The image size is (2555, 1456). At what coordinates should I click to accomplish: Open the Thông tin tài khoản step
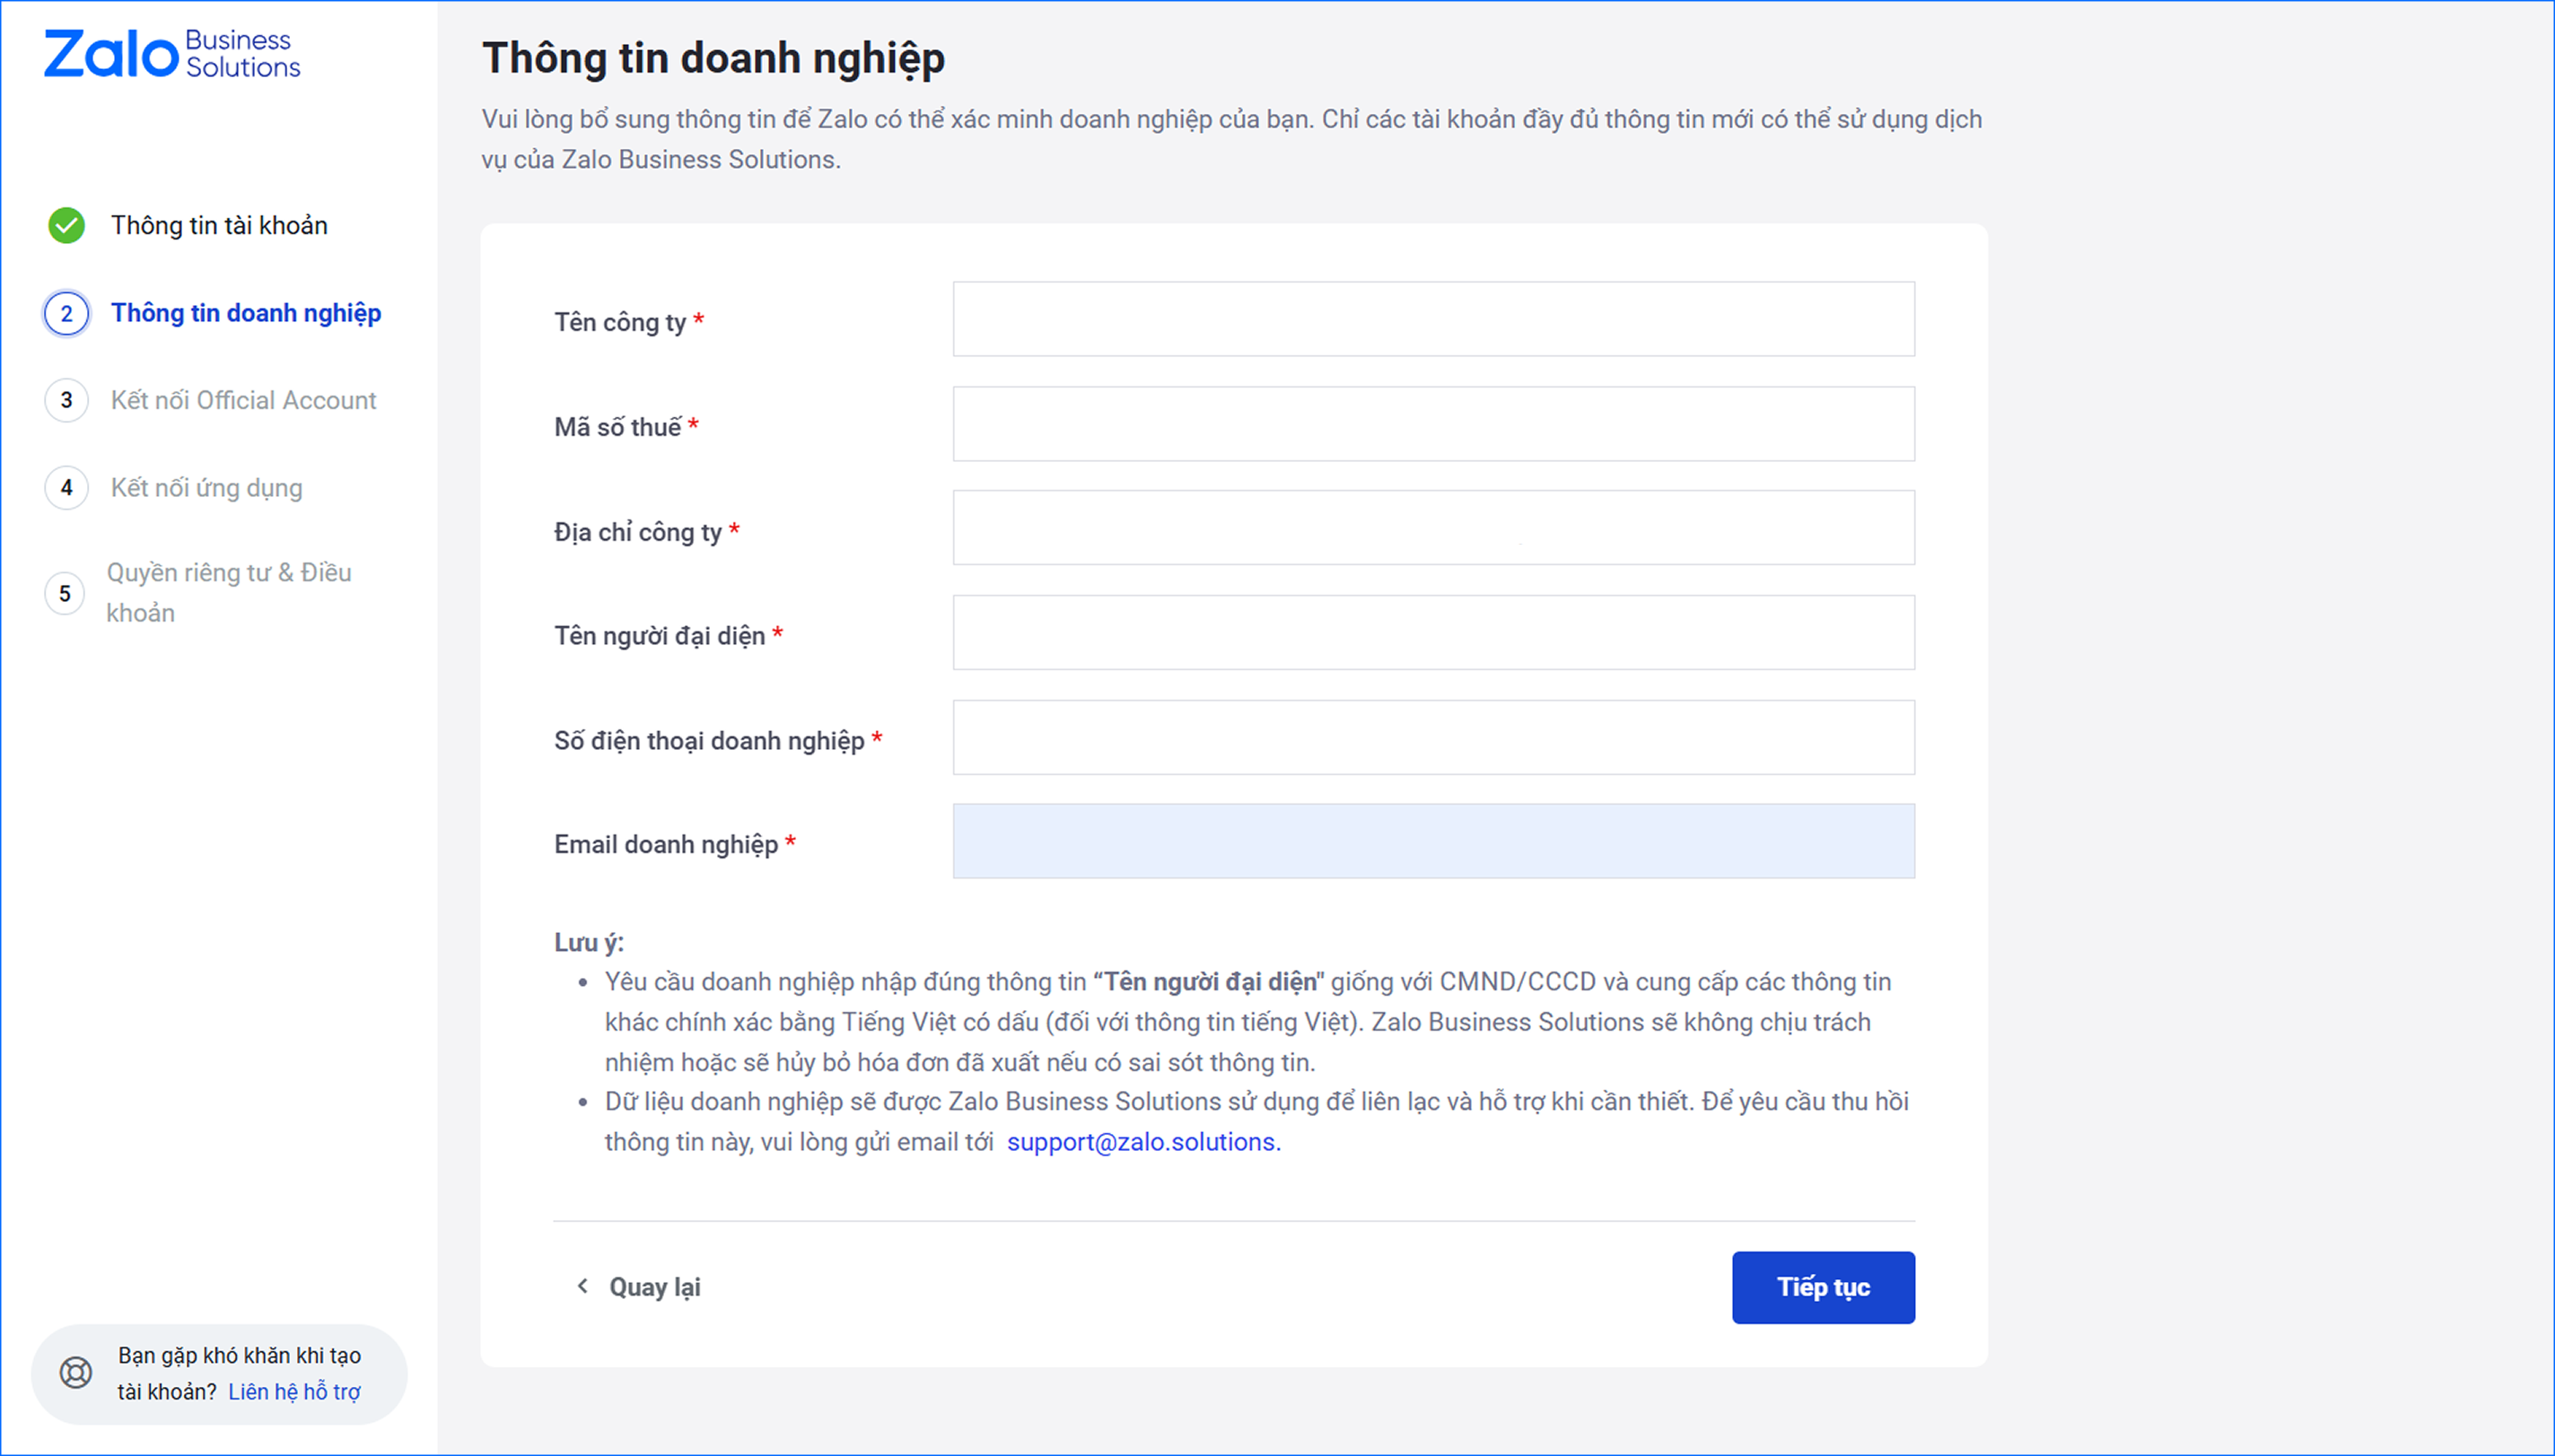click(x=219, y=225)
